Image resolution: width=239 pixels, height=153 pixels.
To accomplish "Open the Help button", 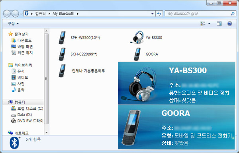I will point(230,23).
